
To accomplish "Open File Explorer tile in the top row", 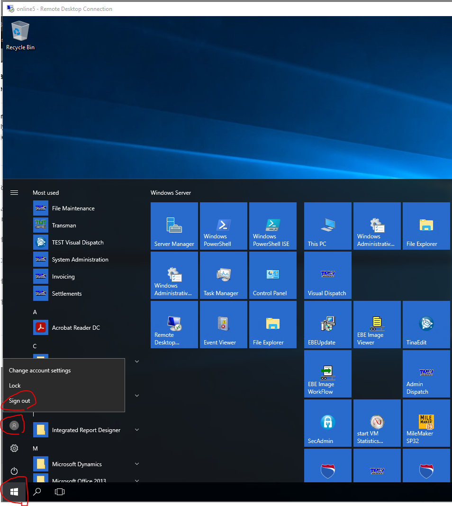I will 426,226.
